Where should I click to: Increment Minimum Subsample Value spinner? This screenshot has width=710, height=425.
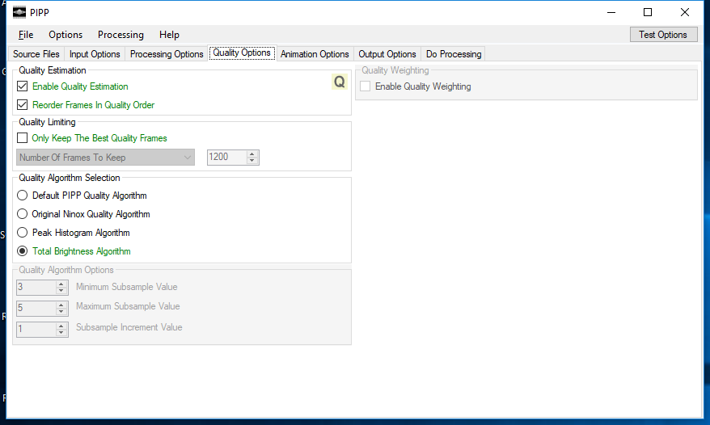tap(61, 284)
